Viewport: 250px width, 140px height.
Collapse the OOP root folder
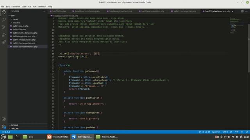tap(12, 16)
